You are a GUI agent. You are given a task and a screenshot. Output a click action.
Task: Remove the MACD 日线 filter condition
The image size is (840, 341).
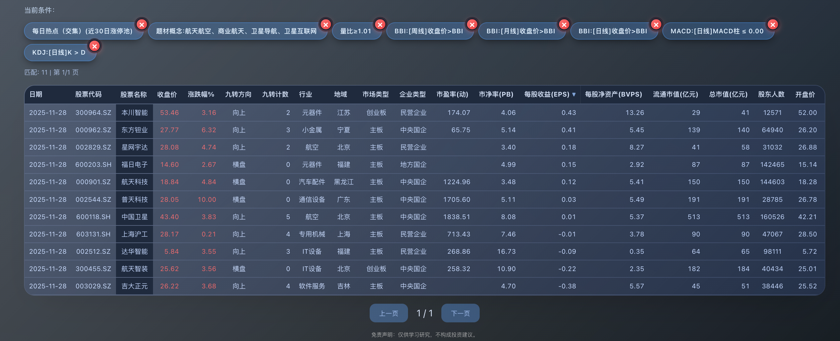point(773,24)
